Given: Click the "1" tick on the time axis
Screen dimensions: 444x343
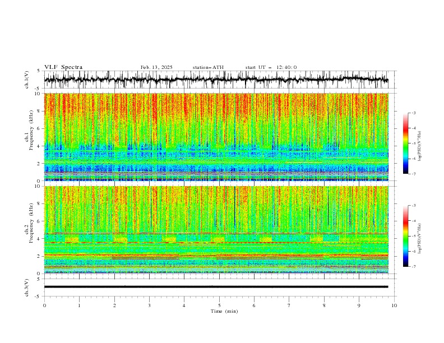Looking at the screenshot, I should (x=79, y=305).
